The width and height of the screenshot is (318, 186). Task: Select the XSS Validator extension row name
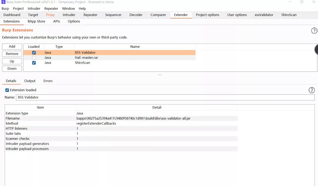pos(85,52)
